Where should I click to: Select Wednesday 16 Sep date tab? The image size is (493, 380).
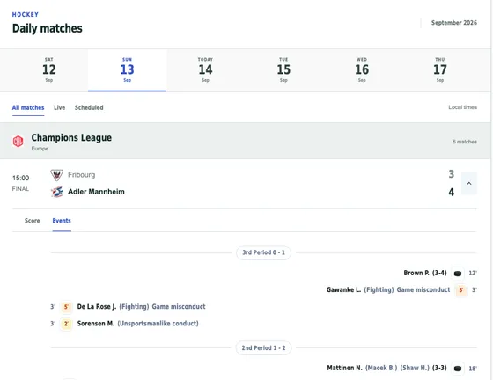point(362,69)
